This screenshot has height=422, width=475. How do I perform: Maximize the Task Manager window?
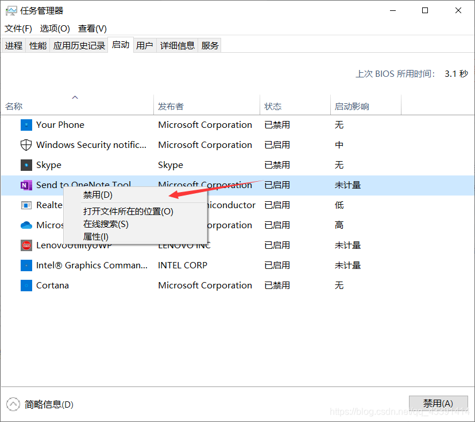point(425,10)
